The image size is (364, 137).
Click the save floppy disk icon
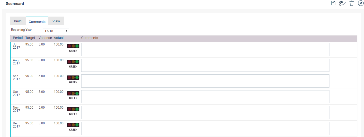point(333,3)
